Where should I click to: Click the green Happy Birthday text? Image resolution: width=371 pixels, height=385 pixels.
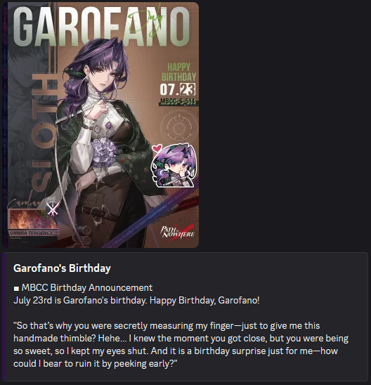coord(178,72)
